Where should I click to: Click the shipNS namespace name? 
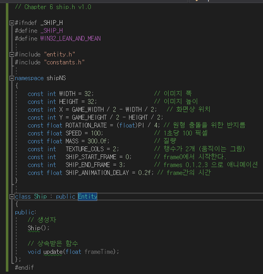56,78
